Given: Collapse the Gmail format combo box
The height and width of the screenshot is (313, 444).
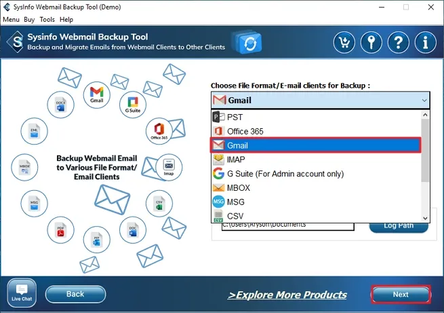Looking at the screenshot, I should click(x=321, y=100).
